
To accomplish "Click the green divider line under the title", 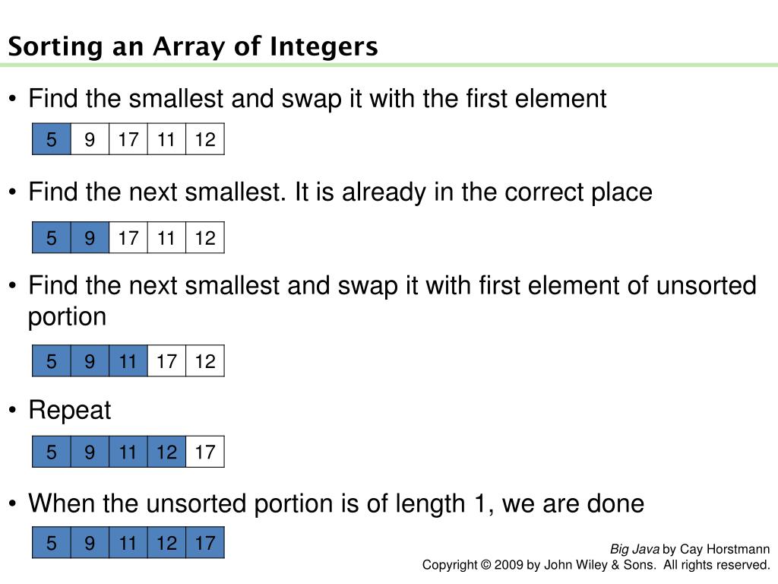I will [389, 65].
